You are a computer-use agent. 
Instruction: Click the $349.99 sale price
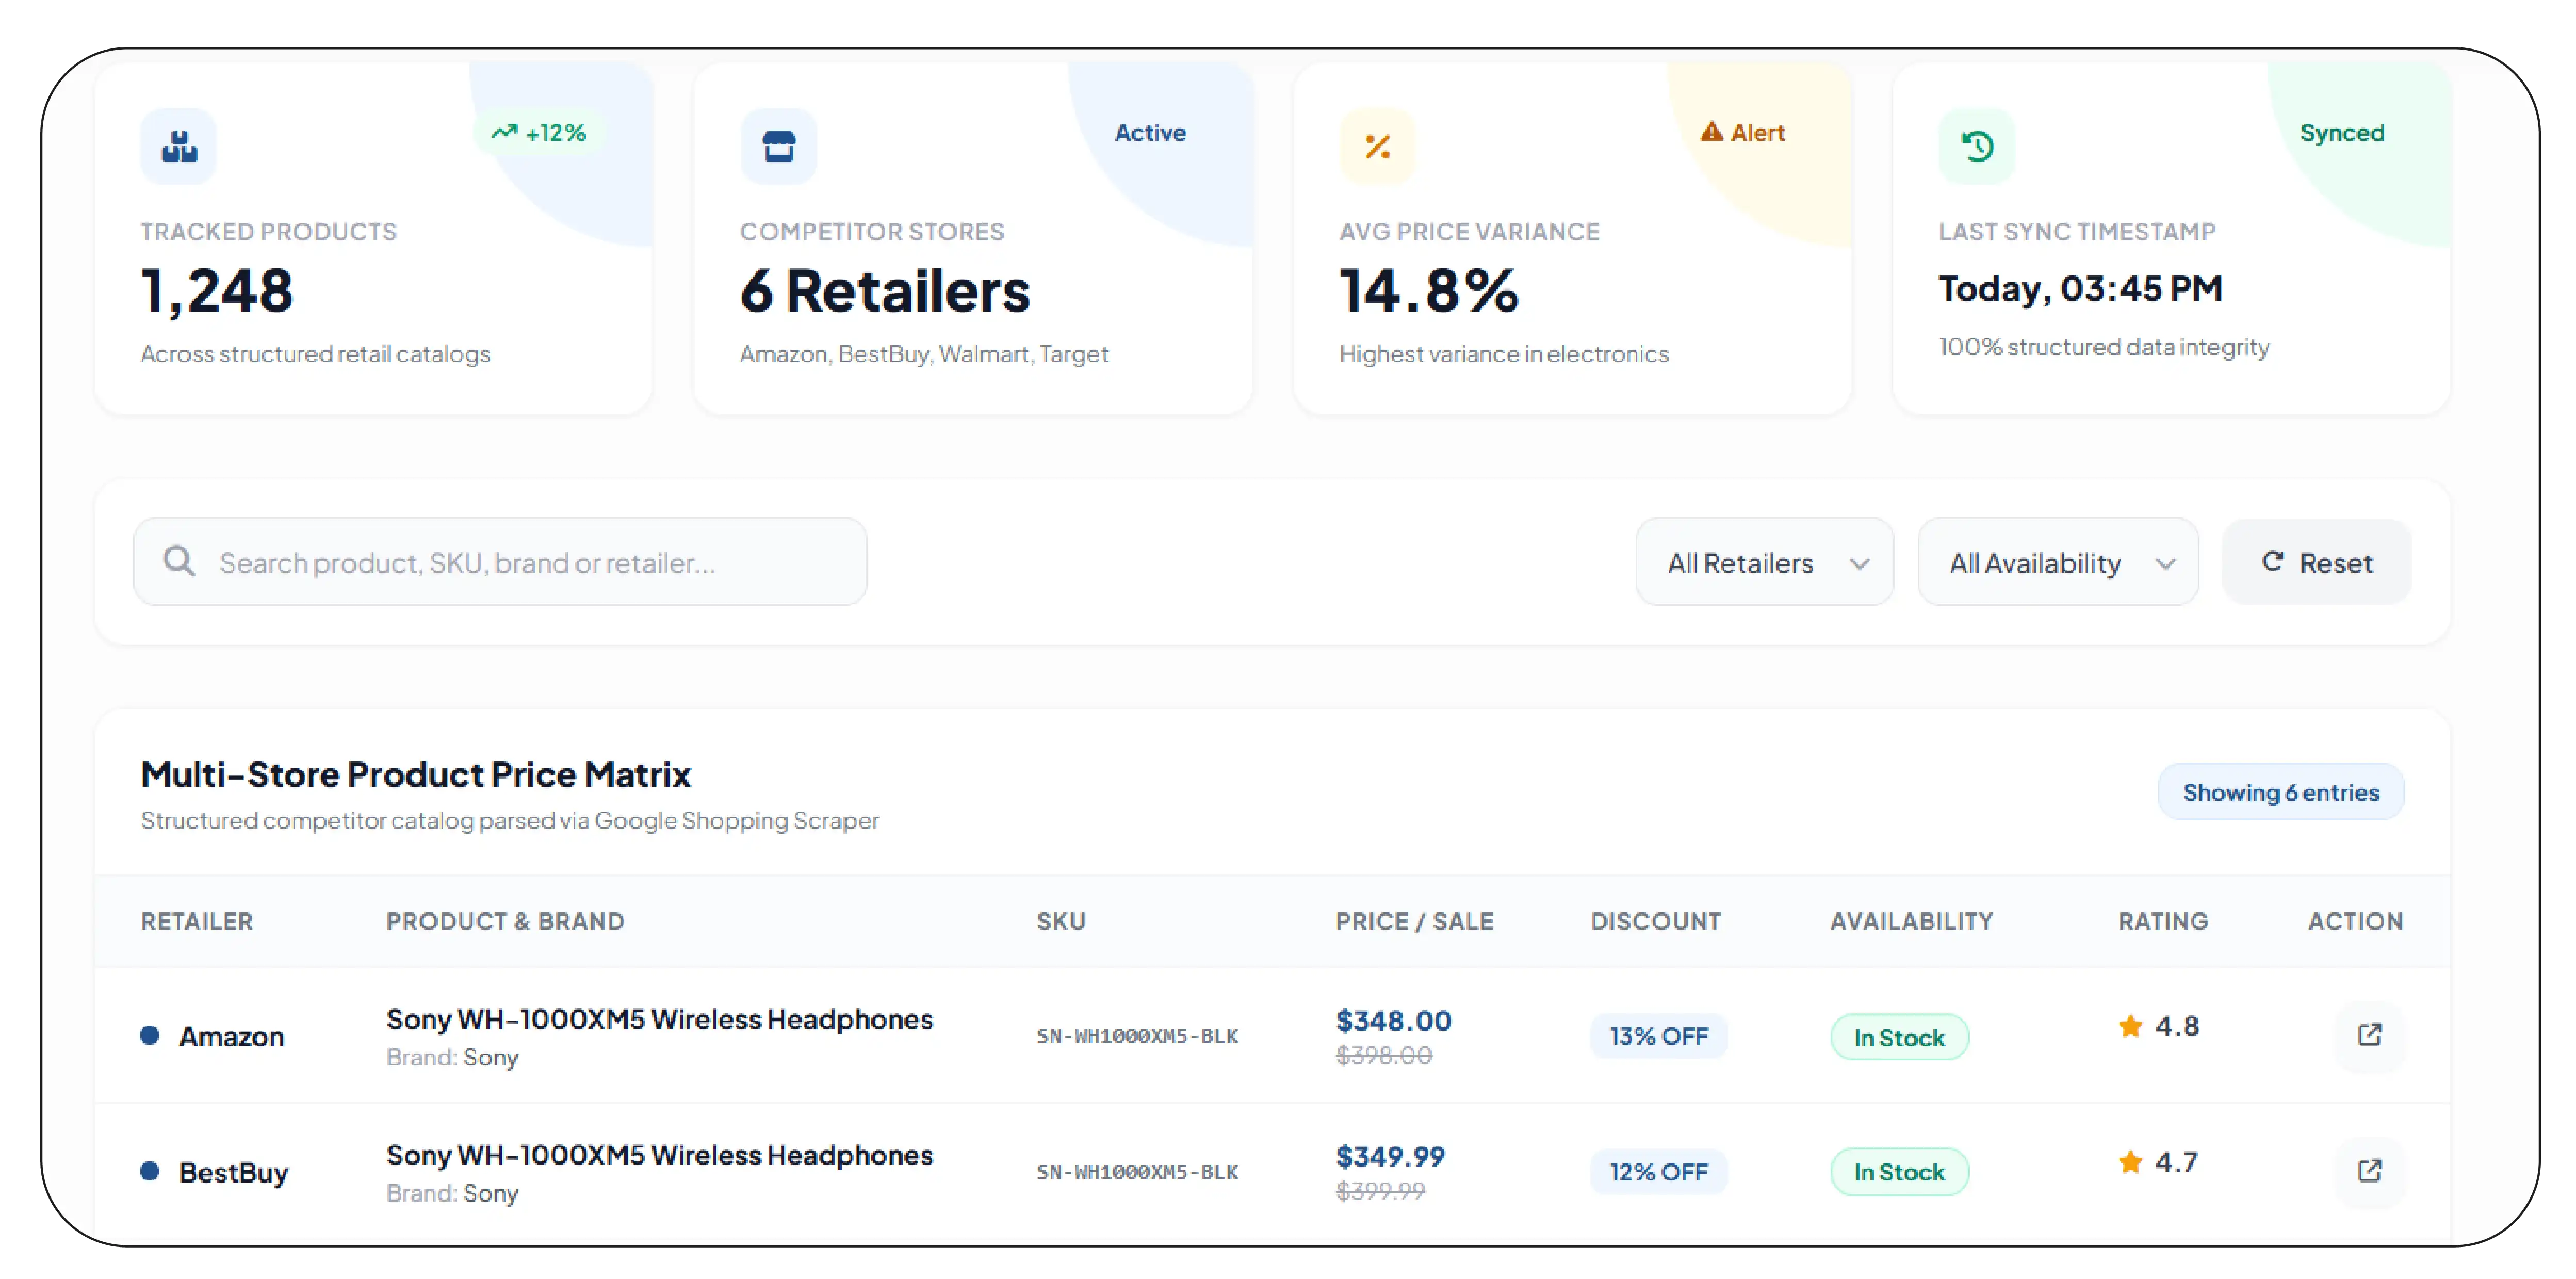1390,1156
